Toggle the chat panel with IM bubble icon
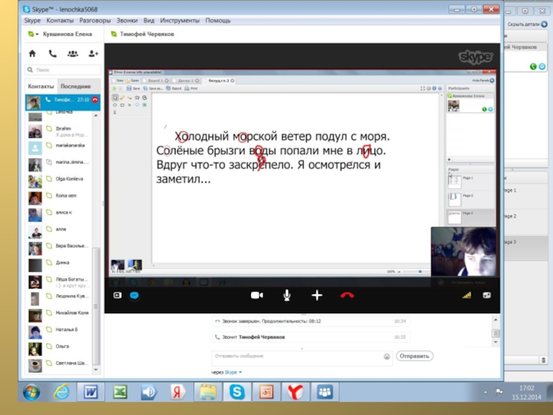Viewport: 553px width, 415px height. pyautogui.click(x=135, y=295)
